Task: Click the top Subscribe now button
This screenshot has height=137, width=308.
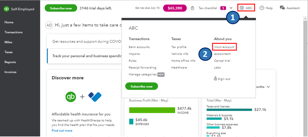Action: coord(61,8)
